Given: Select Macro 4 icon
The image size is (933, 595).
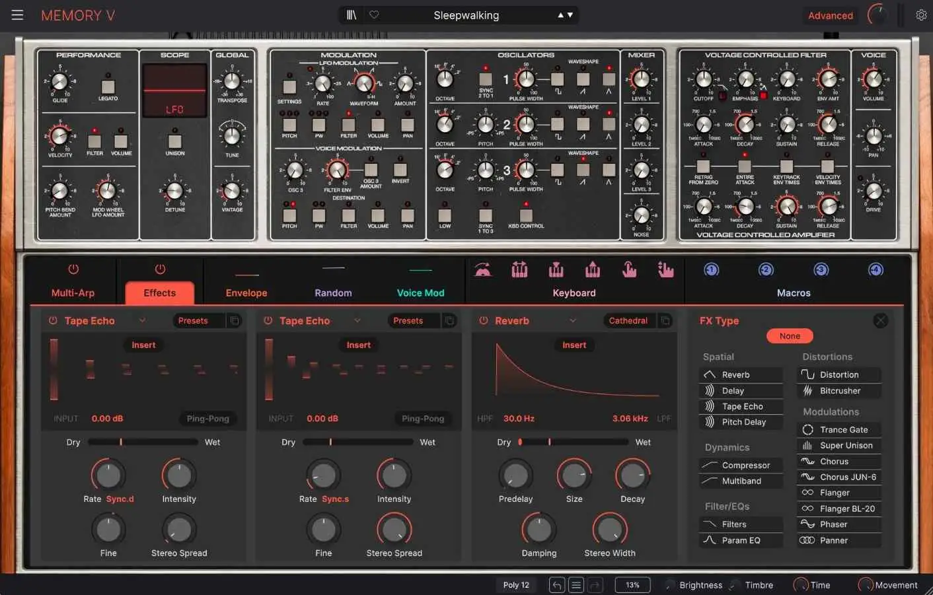Looking at the screenshot, I should [x=876, y=269].
